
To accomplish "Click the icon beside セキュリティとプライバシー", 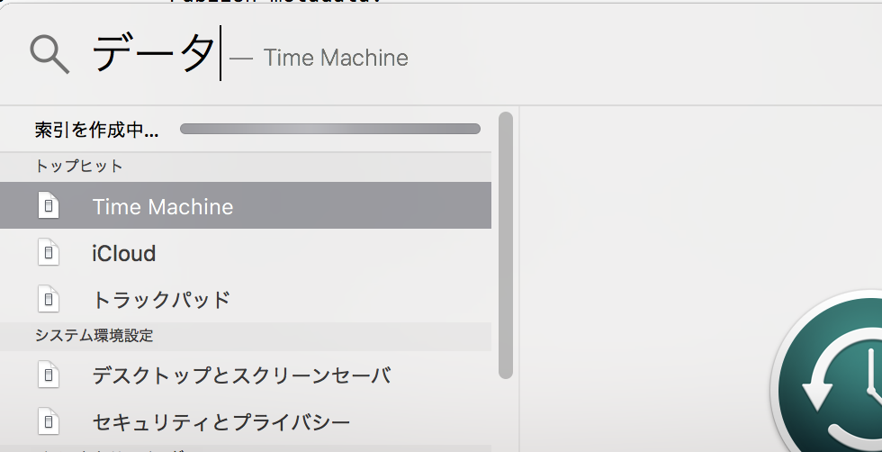I will pyautogui.click(x=49, y=421).
